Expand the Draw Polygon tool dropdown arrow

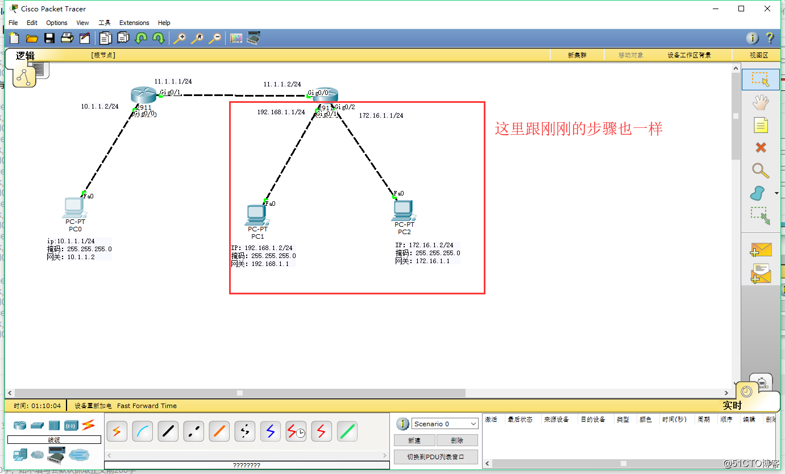[776, 194]
